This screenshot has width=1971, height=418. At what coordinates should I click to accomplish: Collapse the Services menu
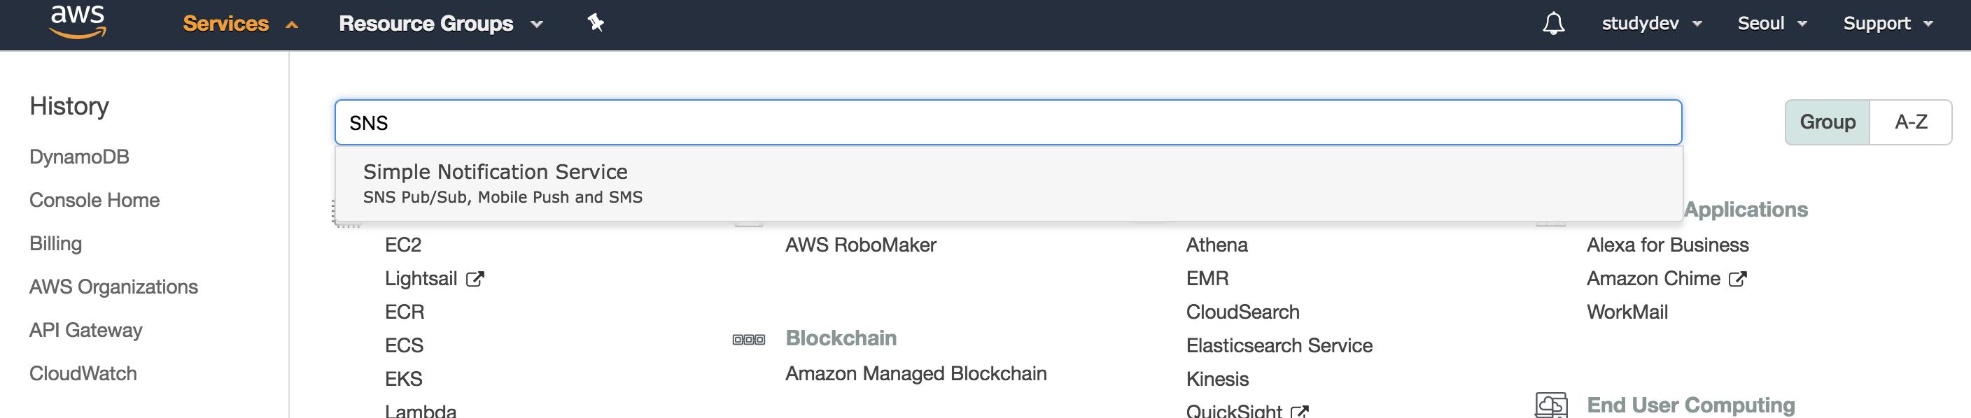239,24
